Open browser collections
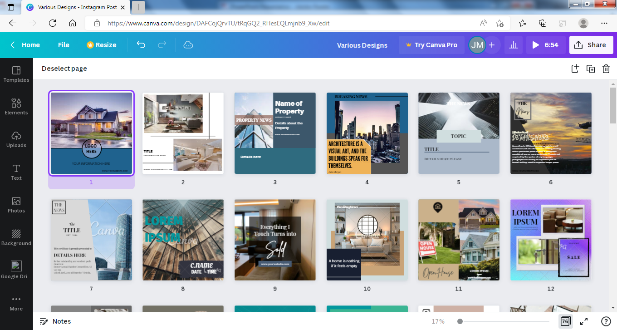 click(543, 23)
